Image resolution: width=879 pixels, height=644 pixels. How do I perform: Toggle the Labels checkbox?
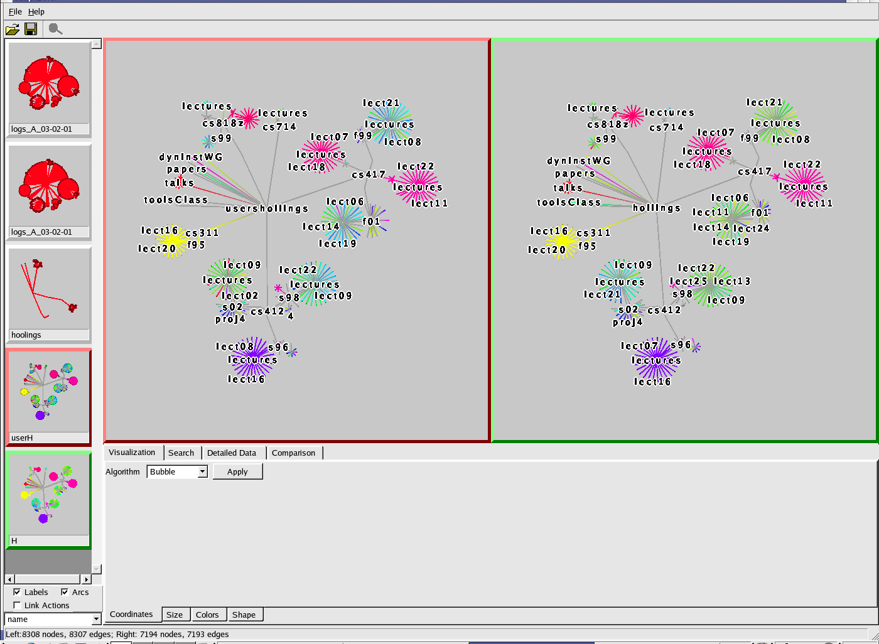pyautogui.click(x=17, y=592)
